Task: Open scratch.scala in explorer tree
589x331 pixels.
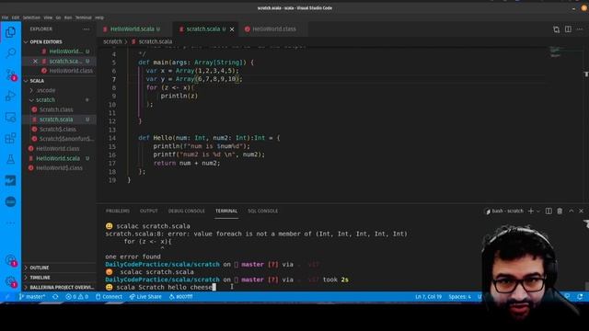Action: (x=56, y=120)
